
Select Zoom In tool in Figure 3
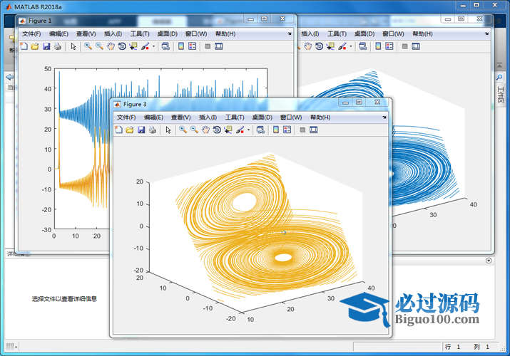click(x=183, y=130)
